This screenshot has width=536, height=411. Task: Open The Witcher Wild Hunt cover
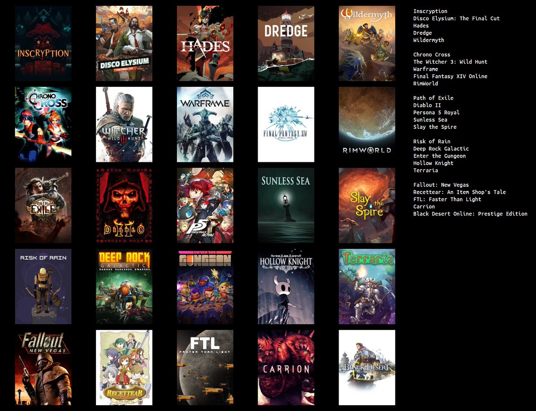124,124
